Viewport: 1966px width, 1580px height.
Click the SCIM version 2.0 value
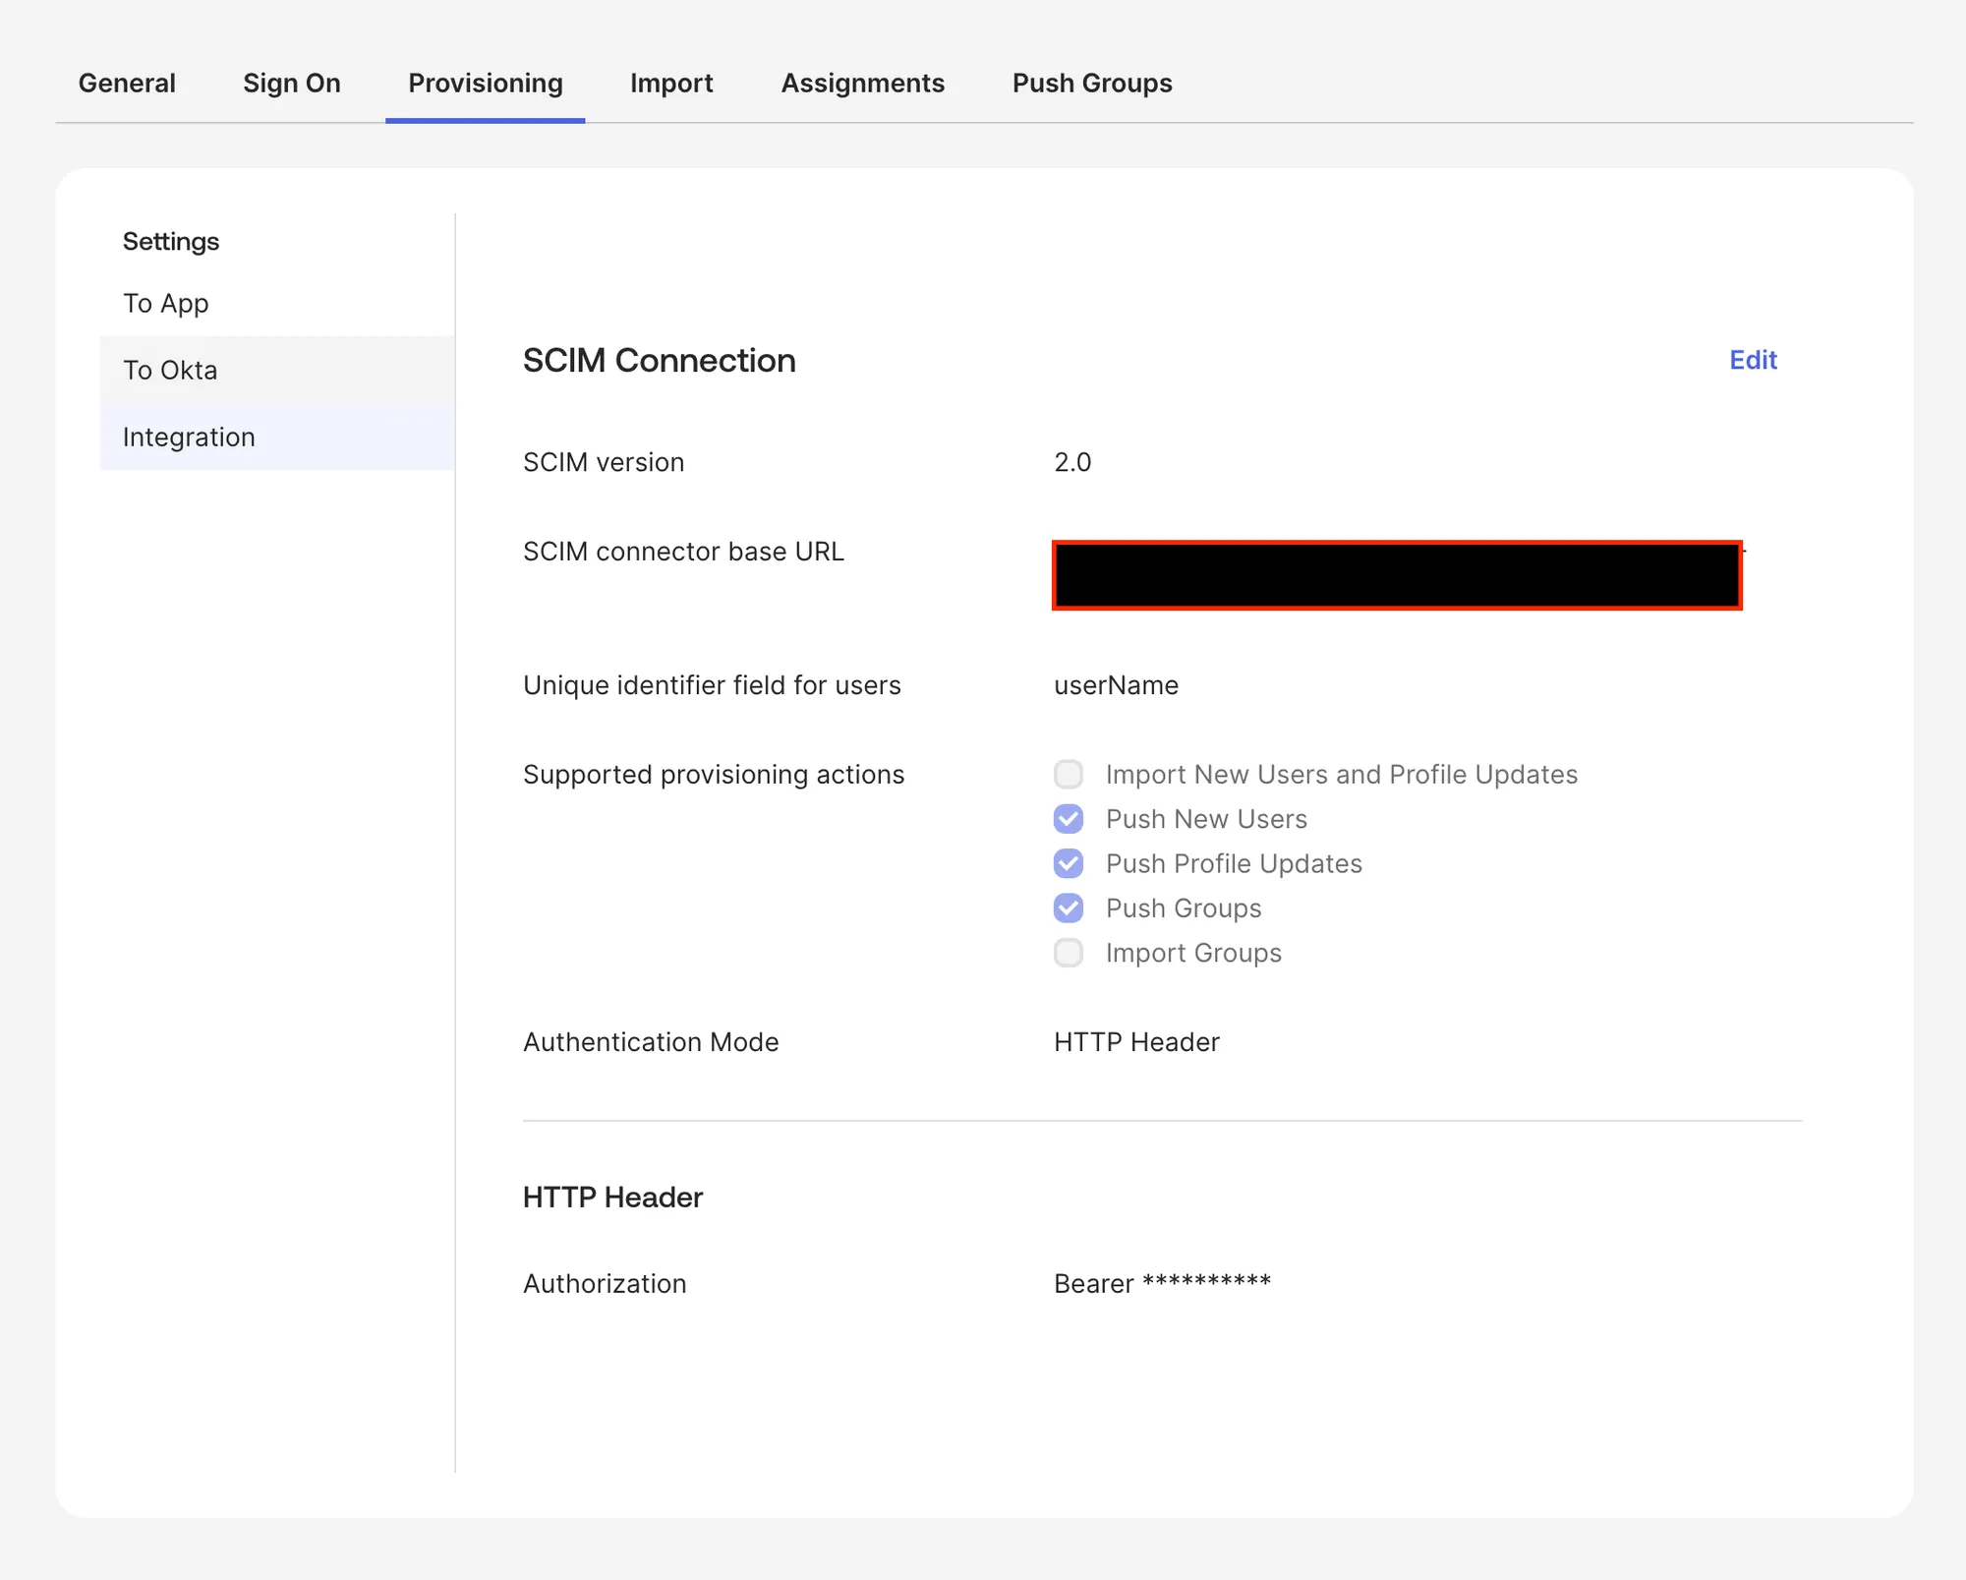tap(1072, 462)
